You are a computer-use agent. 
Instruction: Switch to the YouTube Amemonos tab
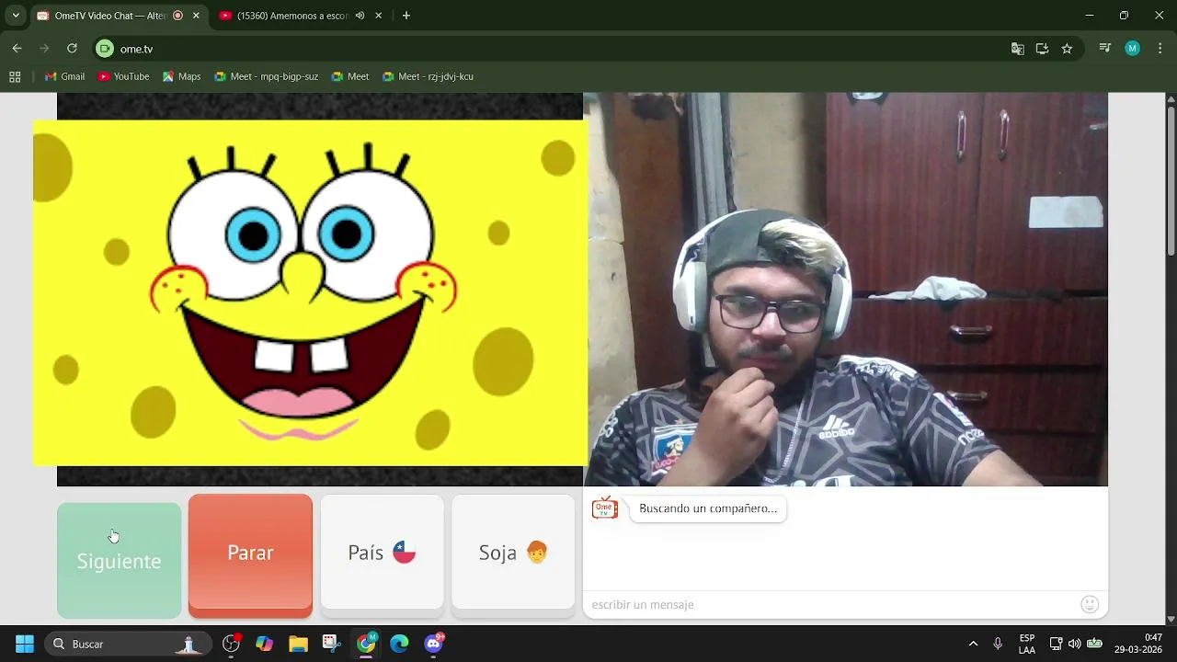[292, 16]
